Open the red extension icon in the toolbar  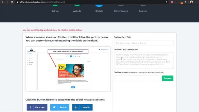[172, 2]
